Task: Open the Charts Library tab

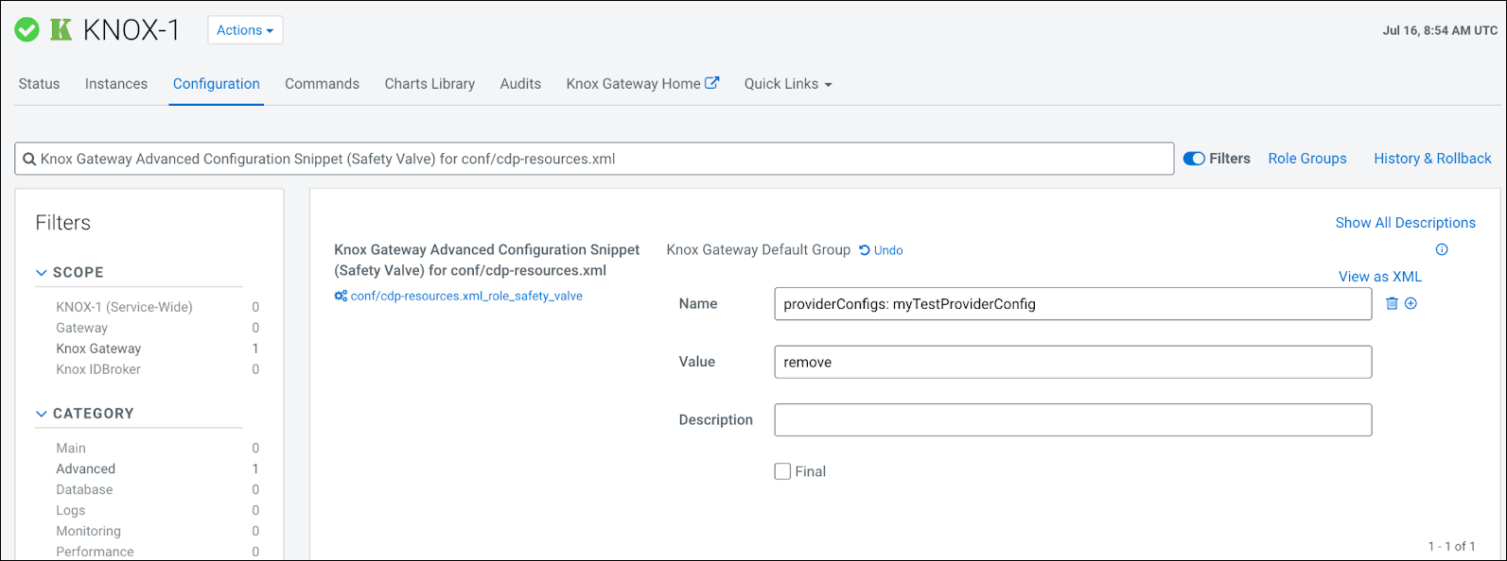Action: [x=429, y=84]
